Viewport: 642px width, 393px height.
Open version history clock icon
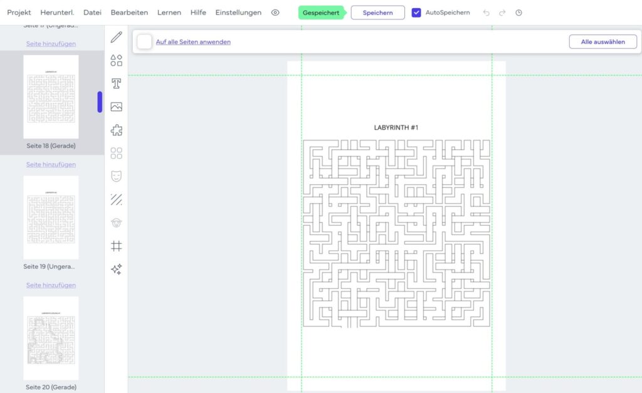point(518,13)
